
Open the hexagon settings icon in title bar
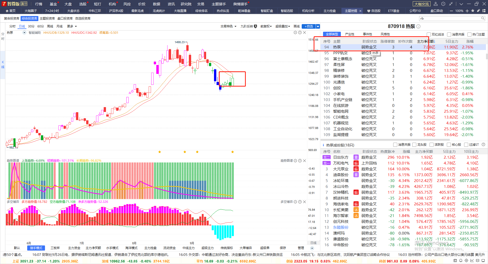(443, 4)
